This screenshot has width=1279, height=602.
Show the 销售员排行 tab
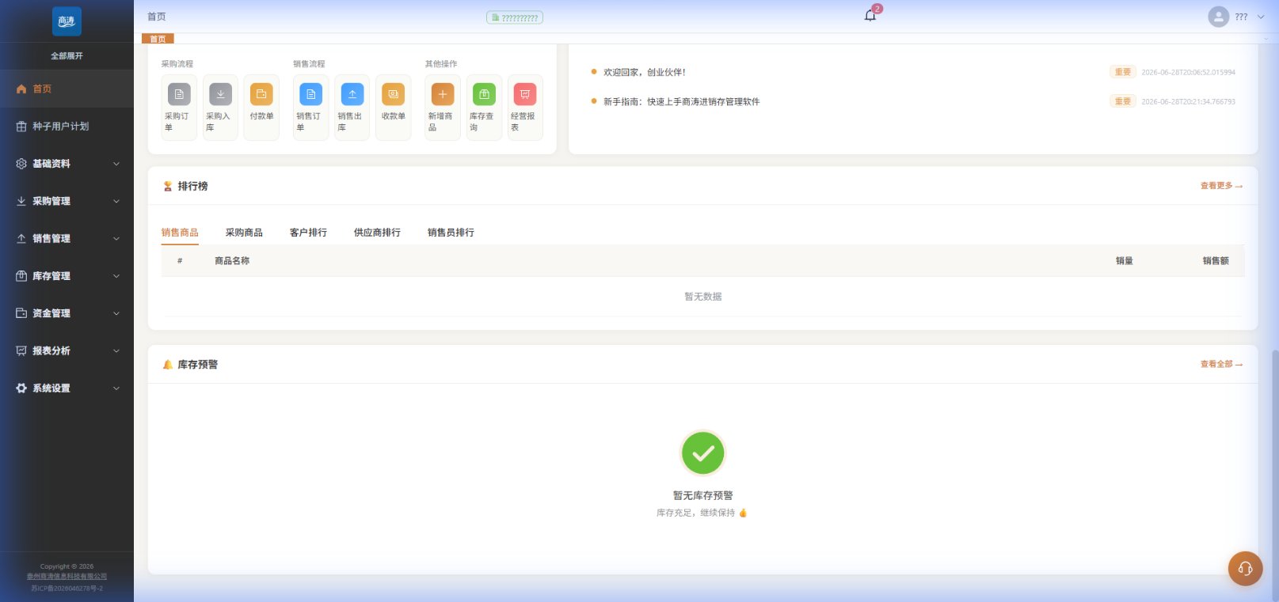451,233
